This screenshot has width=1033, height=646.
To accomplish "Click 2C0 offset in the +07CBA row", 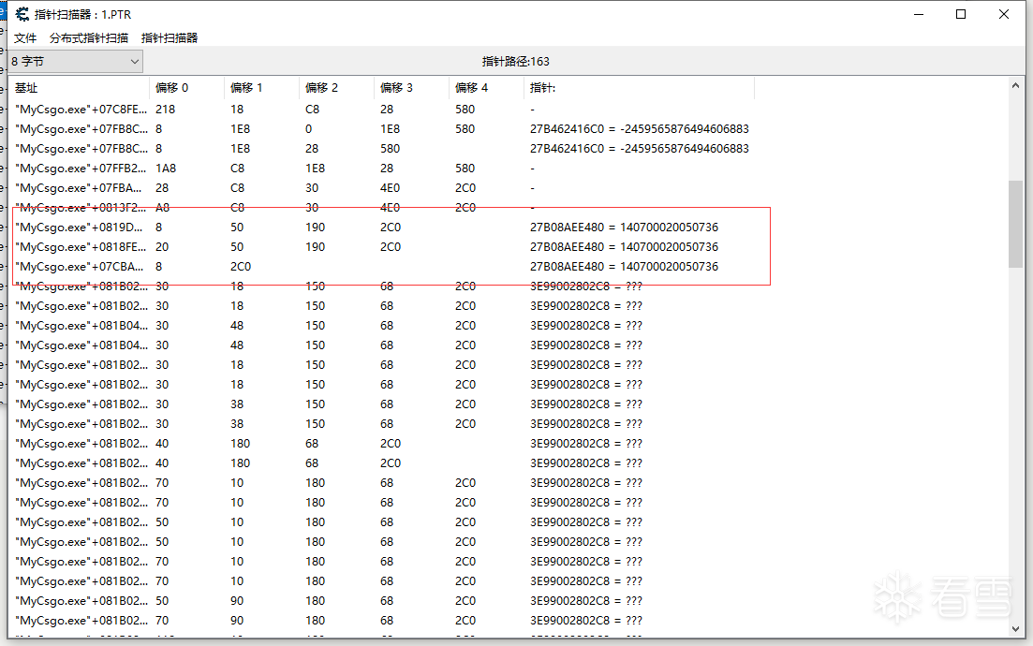I will 241,267.
